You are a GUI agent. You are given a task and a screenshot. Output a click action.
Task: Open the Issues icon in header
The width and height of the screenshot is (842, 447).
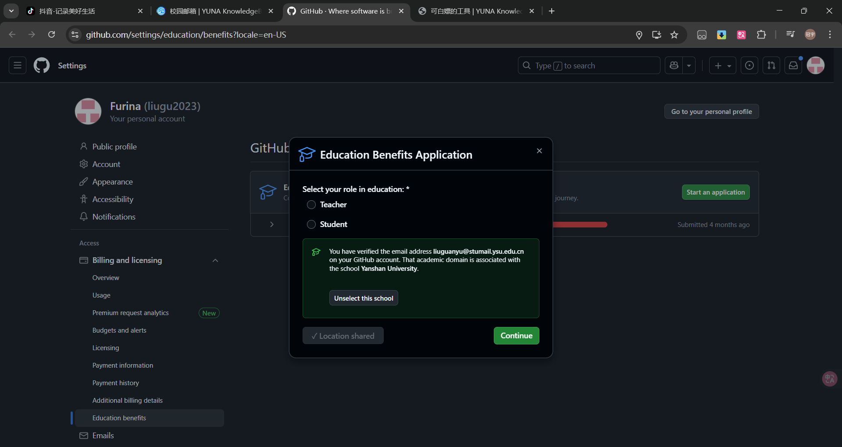tap(749, 65)
